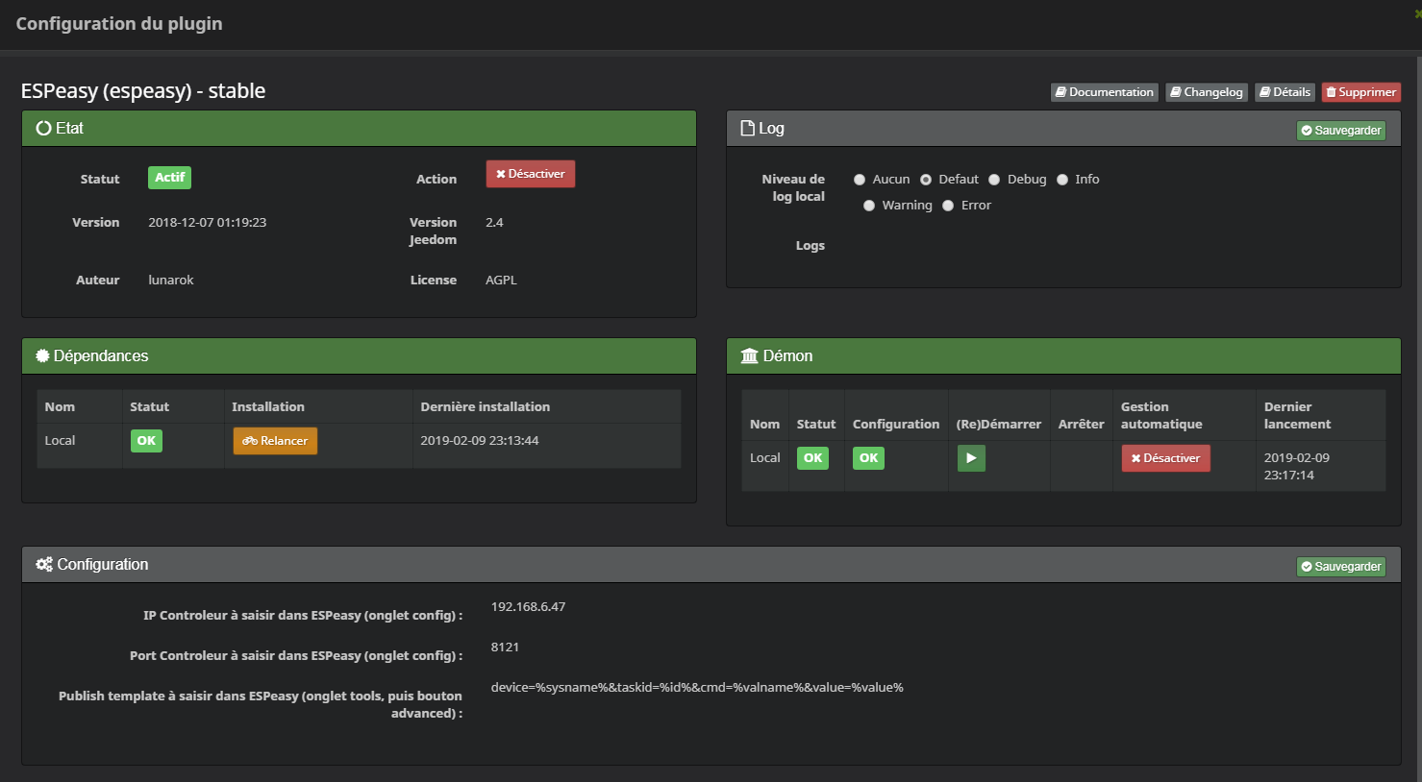This screenshot has height=782, width=1422.
Task: Click the Actif status badge
Action: tap(170, 178)
